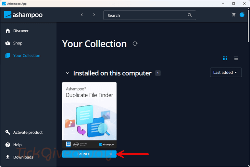This screenshot has height=167, width=250.
Task: Click the Activate product key icon
Action: [8, 132]
